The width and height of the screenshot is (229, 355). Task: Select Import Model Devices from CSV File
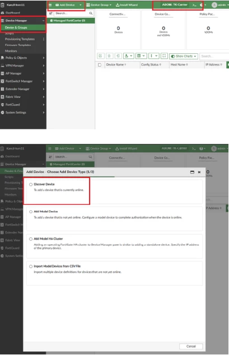pos(31,267)
